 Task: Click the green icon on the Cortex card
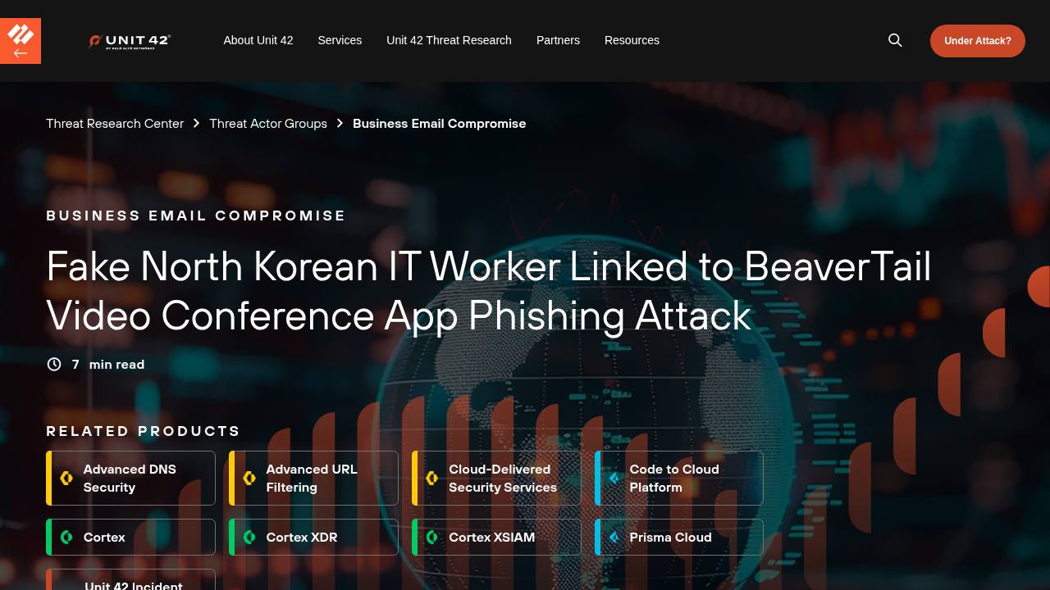(66, 538)
